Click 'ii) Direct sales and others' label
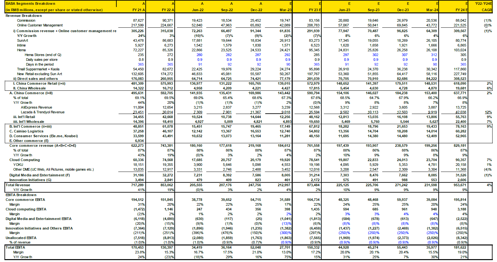This screenshot has height=262, width=497. (x=35, y=79)
